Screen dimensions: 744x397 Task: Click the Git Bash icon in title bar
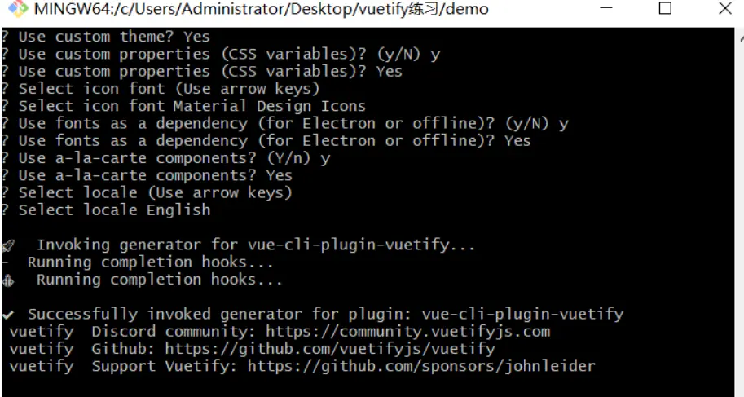click(x=18, y=8)
